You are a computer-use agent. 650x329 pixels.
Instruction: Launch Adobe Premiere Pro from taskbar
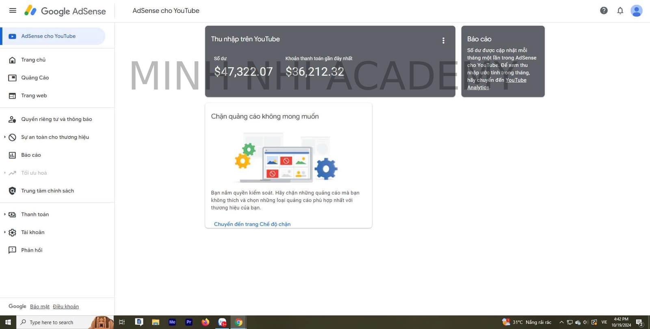pyautogui.click(x=189, y=322)
